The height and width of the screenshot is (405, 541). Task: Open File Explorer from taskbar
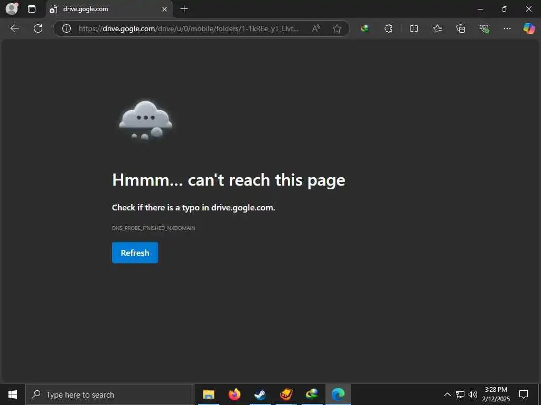pyautogui.click(x=208, y=394)
